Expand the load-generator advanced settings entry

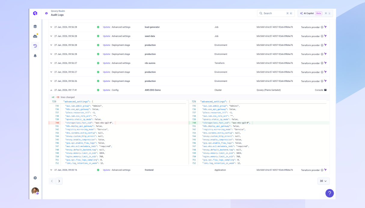(51, 27)
